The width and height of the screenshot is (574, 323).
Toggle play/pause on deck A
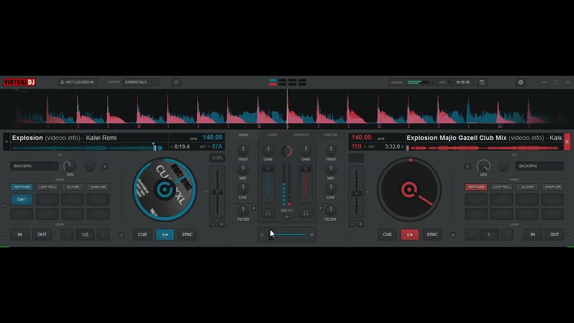point(165,235)
